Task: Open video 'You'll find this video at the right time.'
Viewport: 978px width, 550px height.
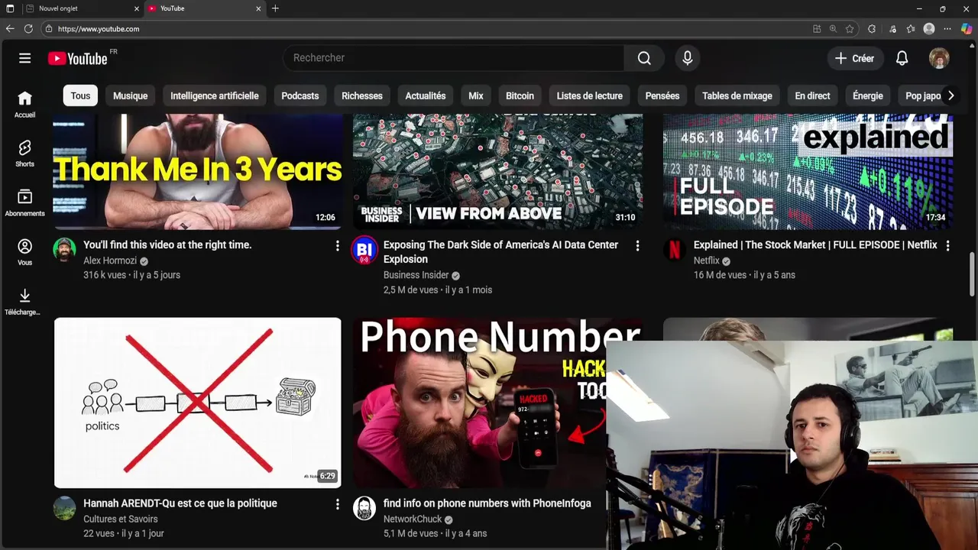Action: pyautogui.click(x=167, y=245)
